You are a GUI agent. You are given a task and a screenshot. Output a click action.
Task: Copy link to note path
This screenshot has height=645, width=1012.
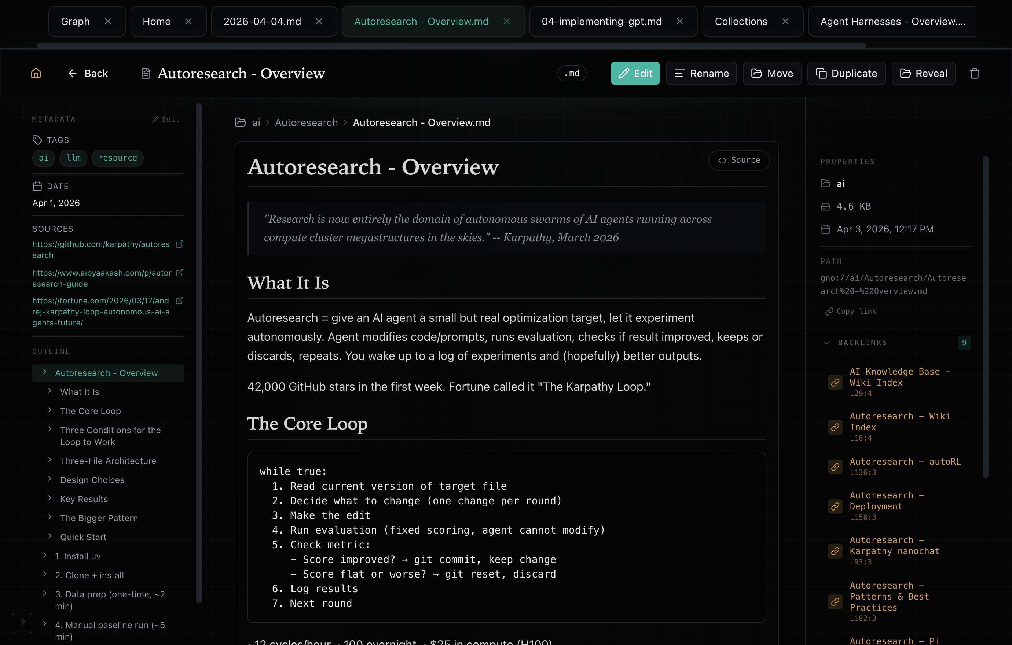pos(851,311)
